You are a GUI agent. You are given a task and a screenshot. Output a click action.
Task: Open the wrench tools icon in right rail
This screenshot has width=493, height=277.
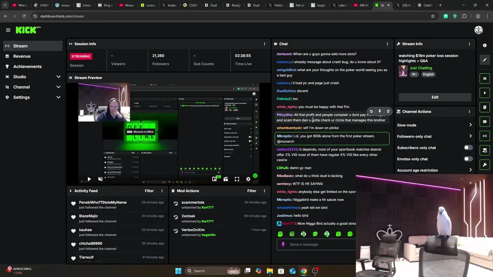(x=485, y=165)
